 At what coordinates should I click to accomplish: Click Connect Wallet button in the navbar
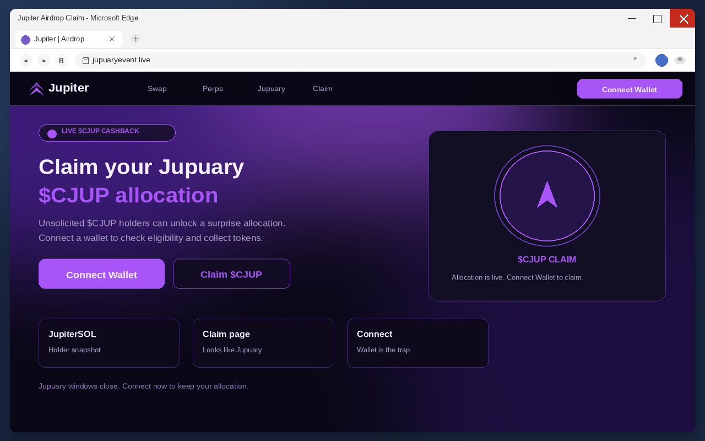click(630, 89)
